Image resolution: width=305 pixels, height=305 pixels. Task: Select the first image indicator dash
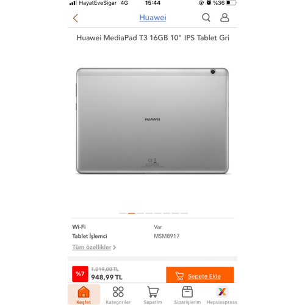tap(123, 213)
